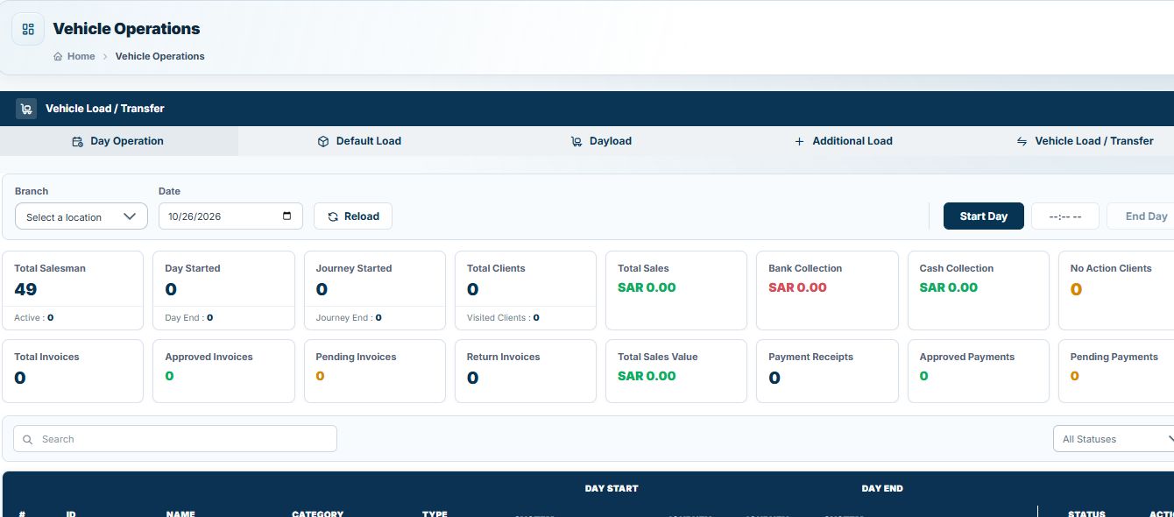
Task: Click the time field next to Start Day
Action: point(1065,216)
